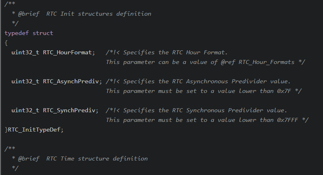Click the @brief tag of RTC Time comment
This screenshot has height=175, width=323.
coord(29,159)
